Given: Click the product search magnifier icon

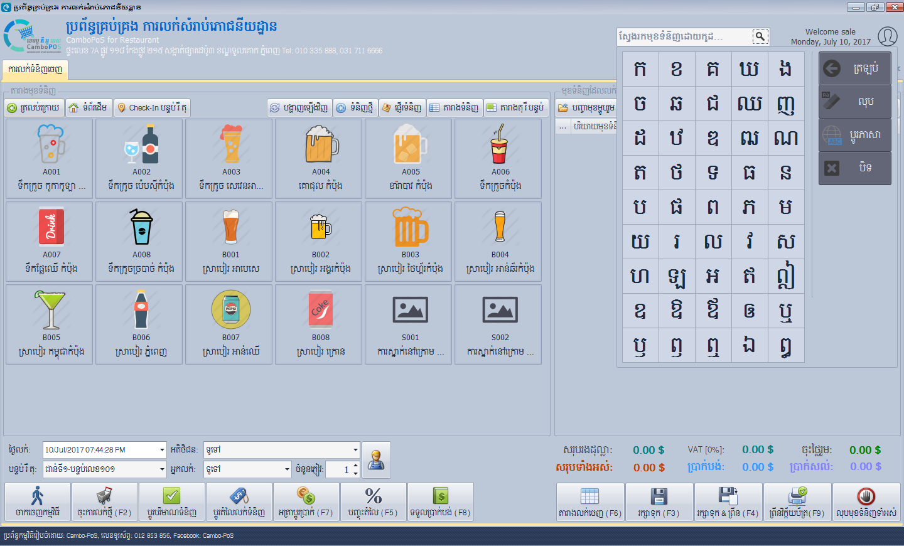Looking at the screenshot, I should coord(760,36).
